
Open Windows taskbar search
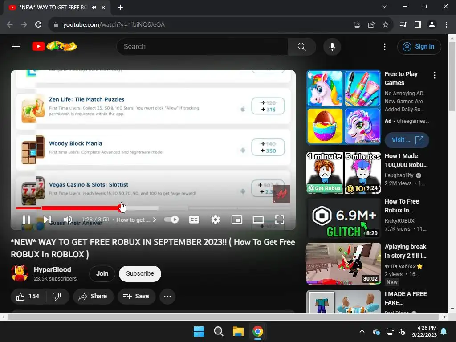click(x=218, y=331)
